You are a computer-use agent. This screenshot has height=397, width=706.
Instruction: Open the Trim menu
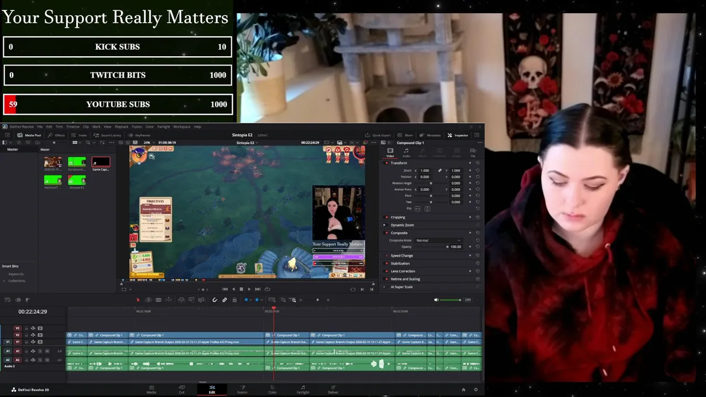pos(59,127)
